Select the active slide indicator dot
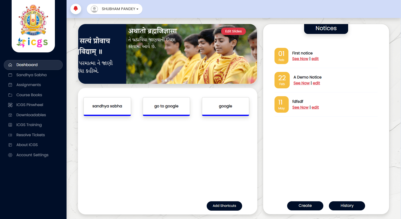Image resolution: width=401 pixels, height=219 pixels. click(x=166, y=81)
